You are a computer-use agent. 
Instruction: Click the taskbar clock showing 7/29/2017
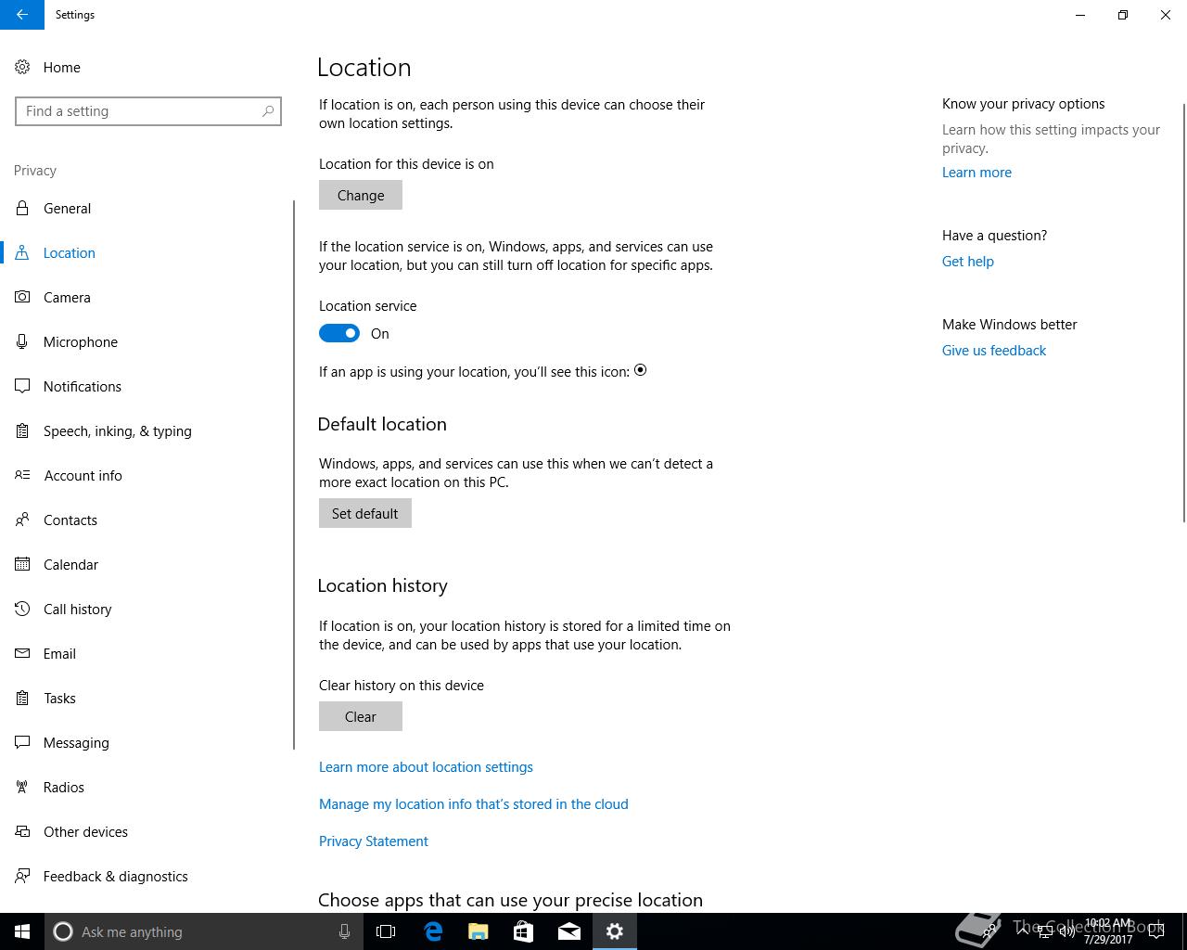point(1109,931)
